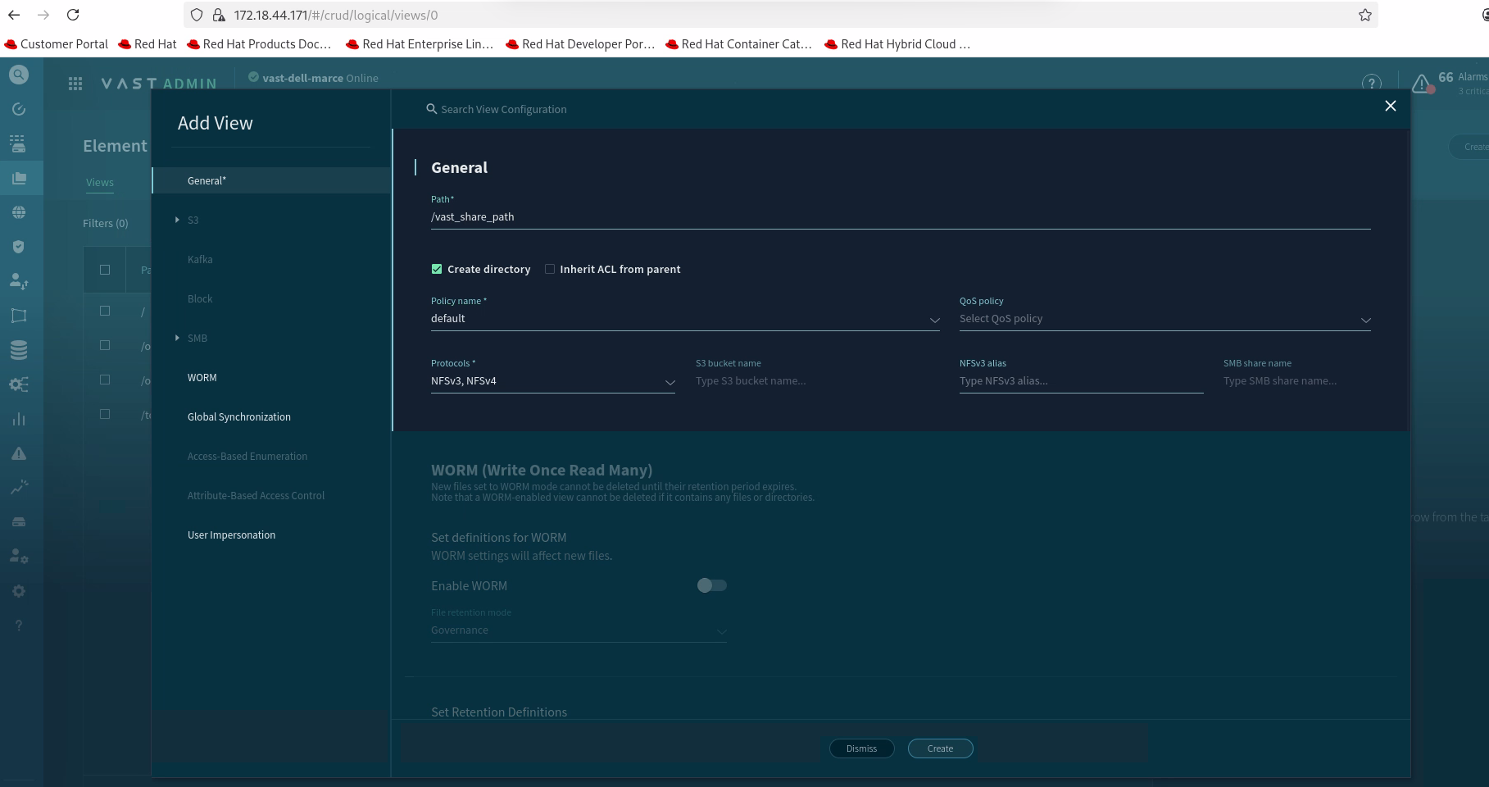Go to Attribute-Based Access Control section
The image size is (1489, 787).
point(256,495)
